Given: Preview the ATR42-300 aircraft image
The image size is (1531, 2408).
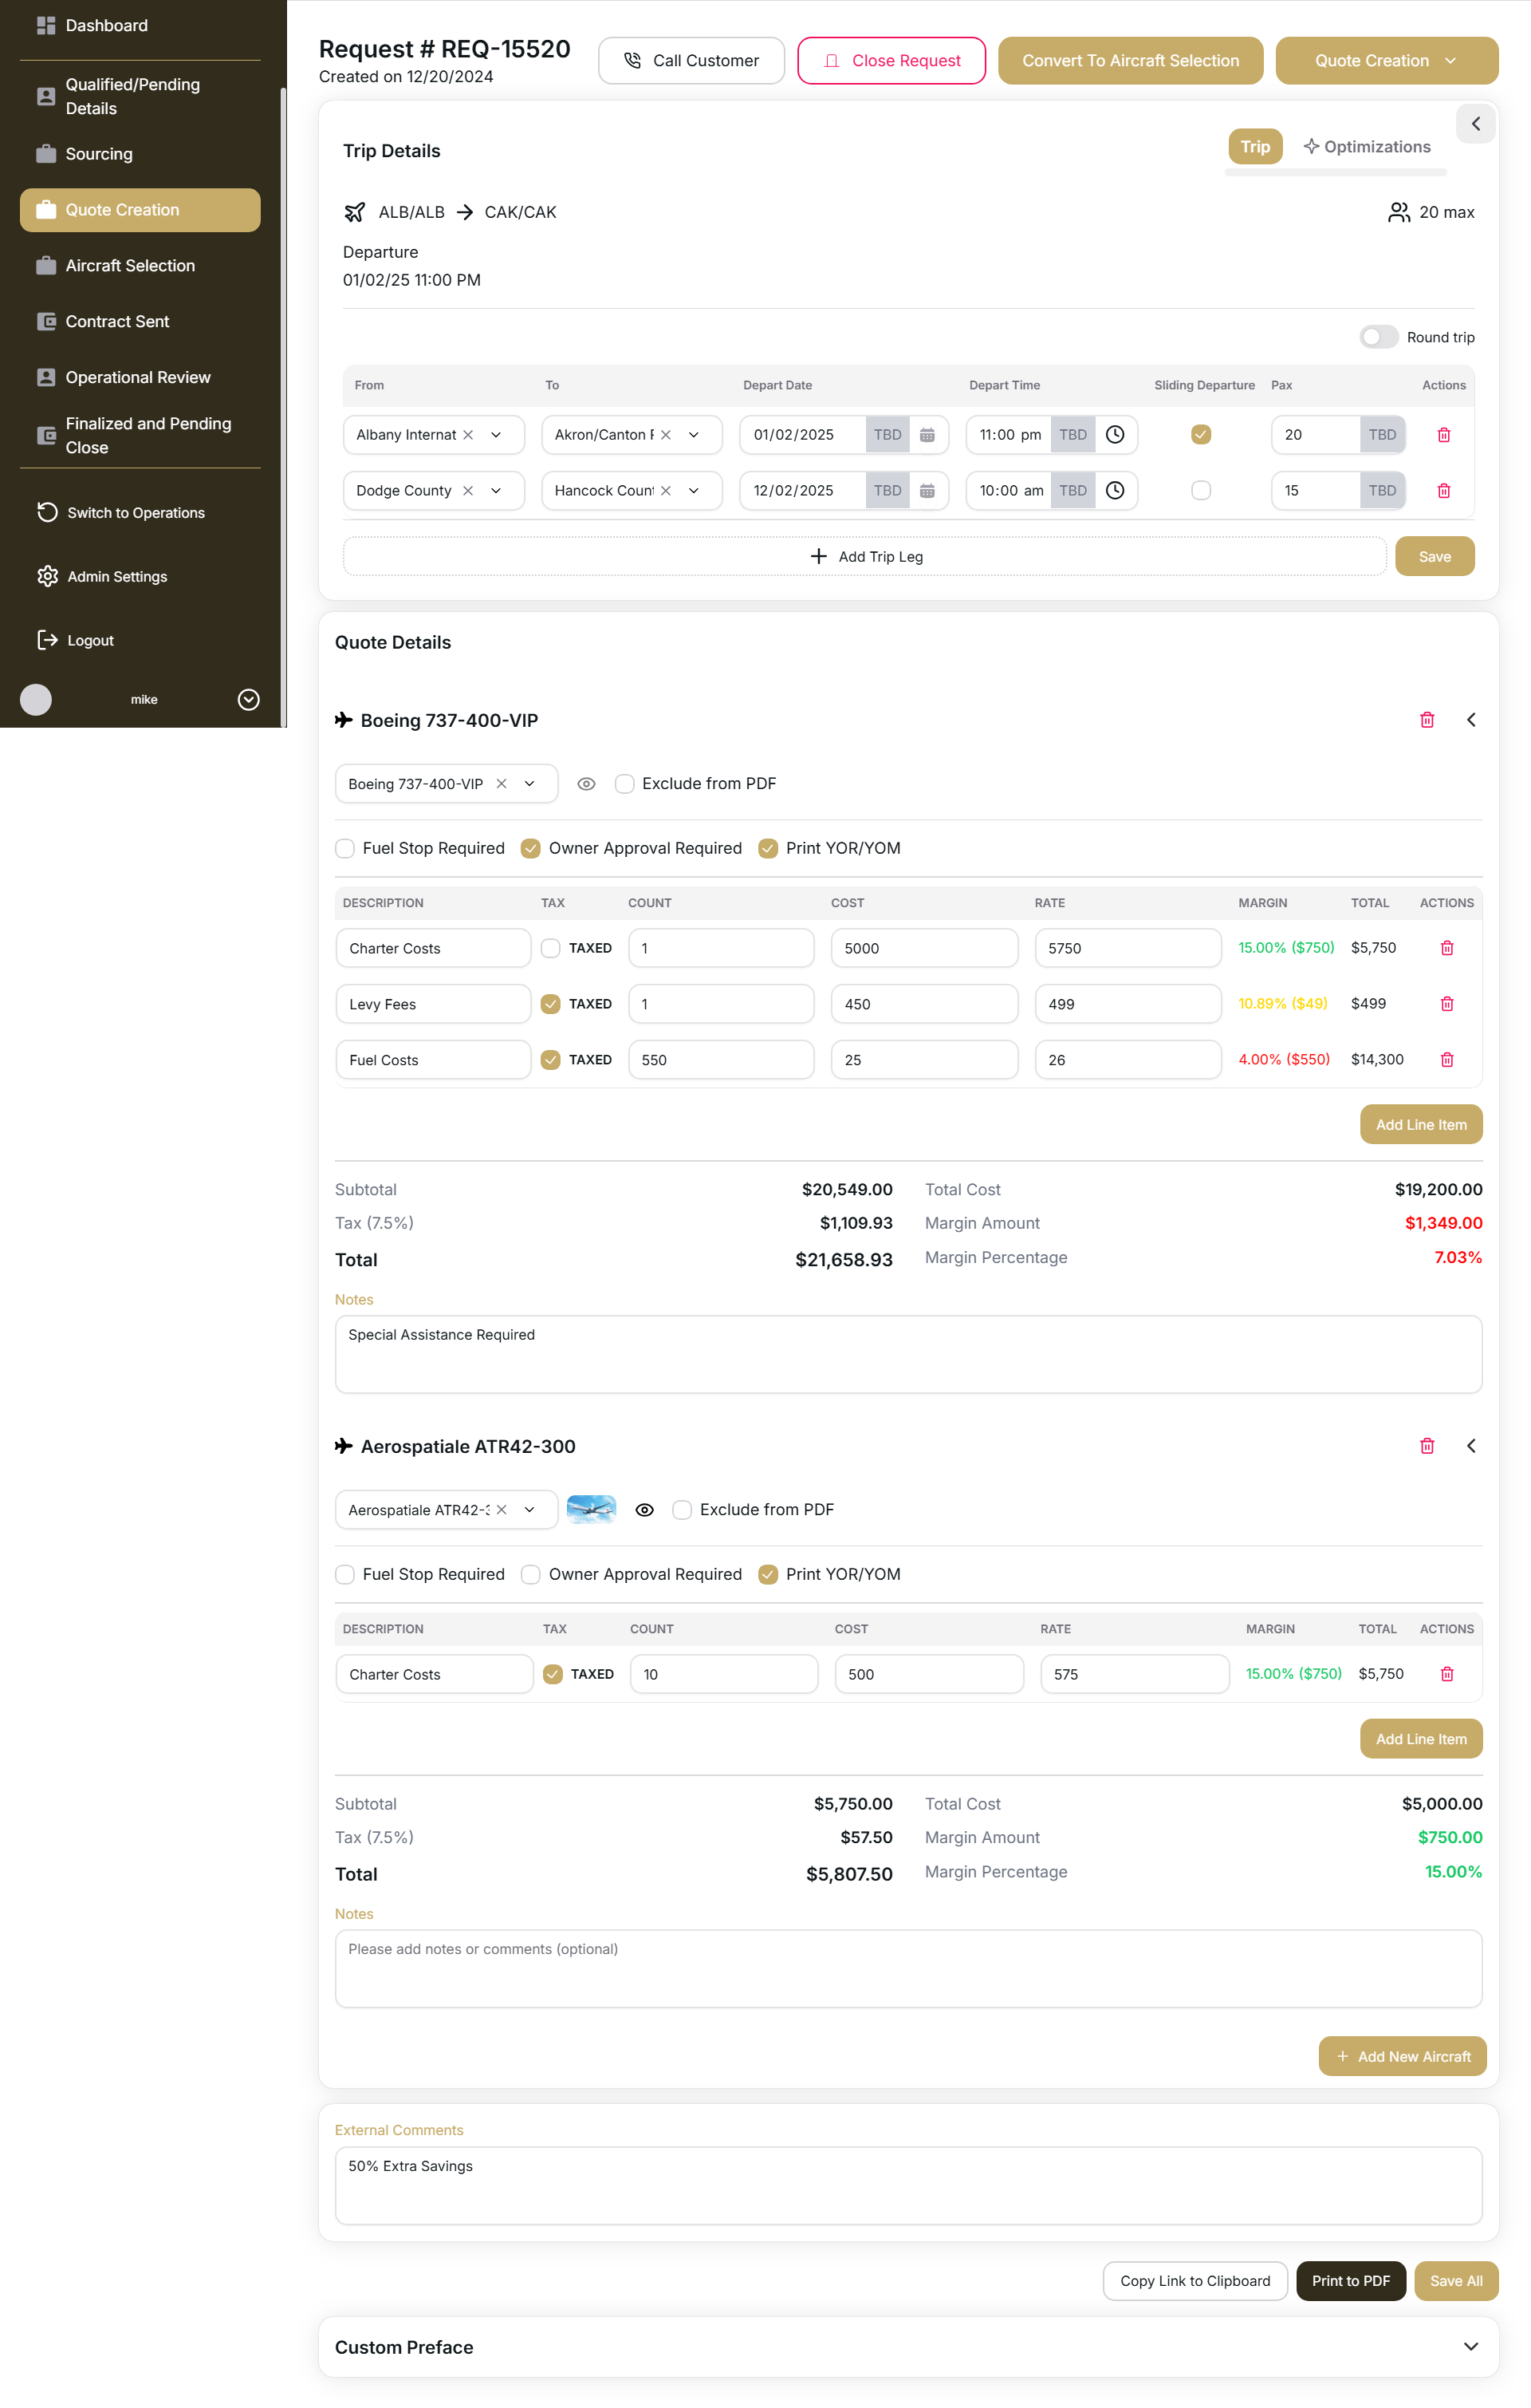Looking at the screenshot, I should coord(644,1509).
